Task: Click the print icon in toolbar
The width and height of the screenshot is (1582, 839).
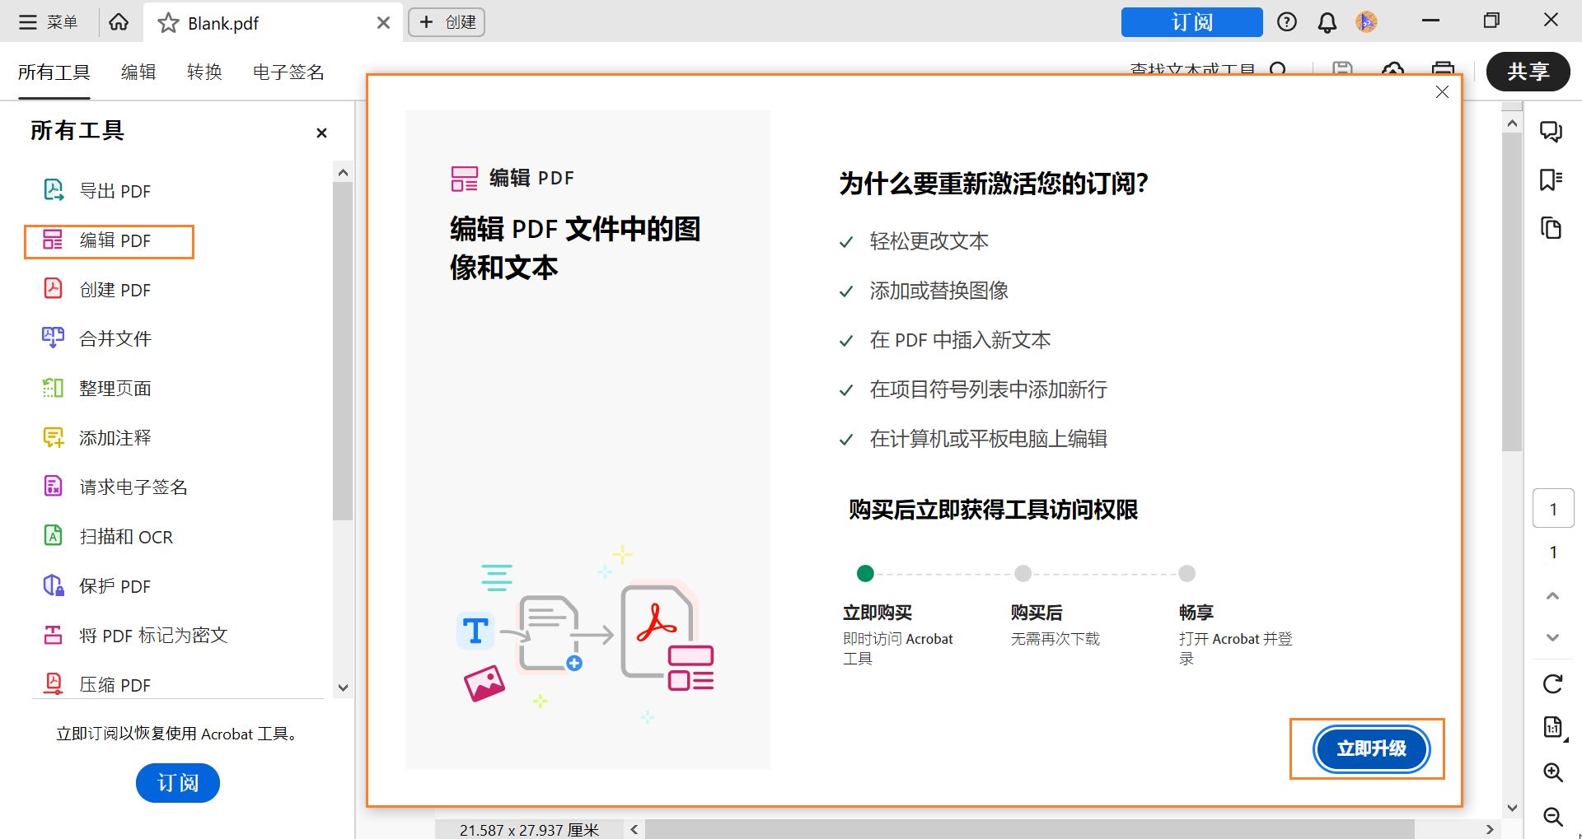Action: pos(1442,72)
